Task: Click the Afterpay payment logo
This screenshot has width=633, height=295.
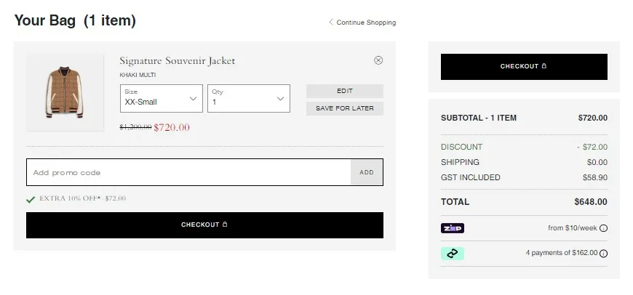Action: [453, 254]
